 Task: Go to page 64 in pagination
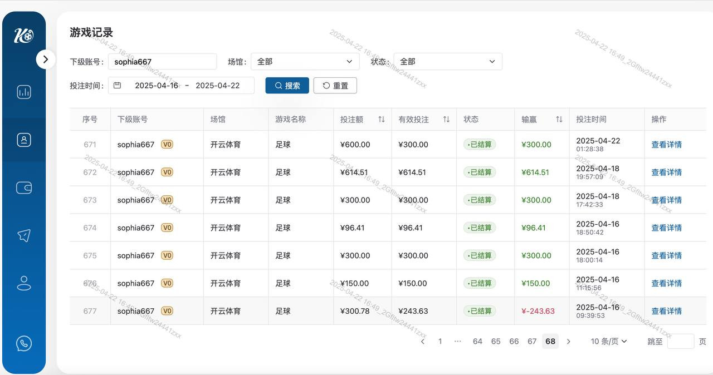[477, 341]
